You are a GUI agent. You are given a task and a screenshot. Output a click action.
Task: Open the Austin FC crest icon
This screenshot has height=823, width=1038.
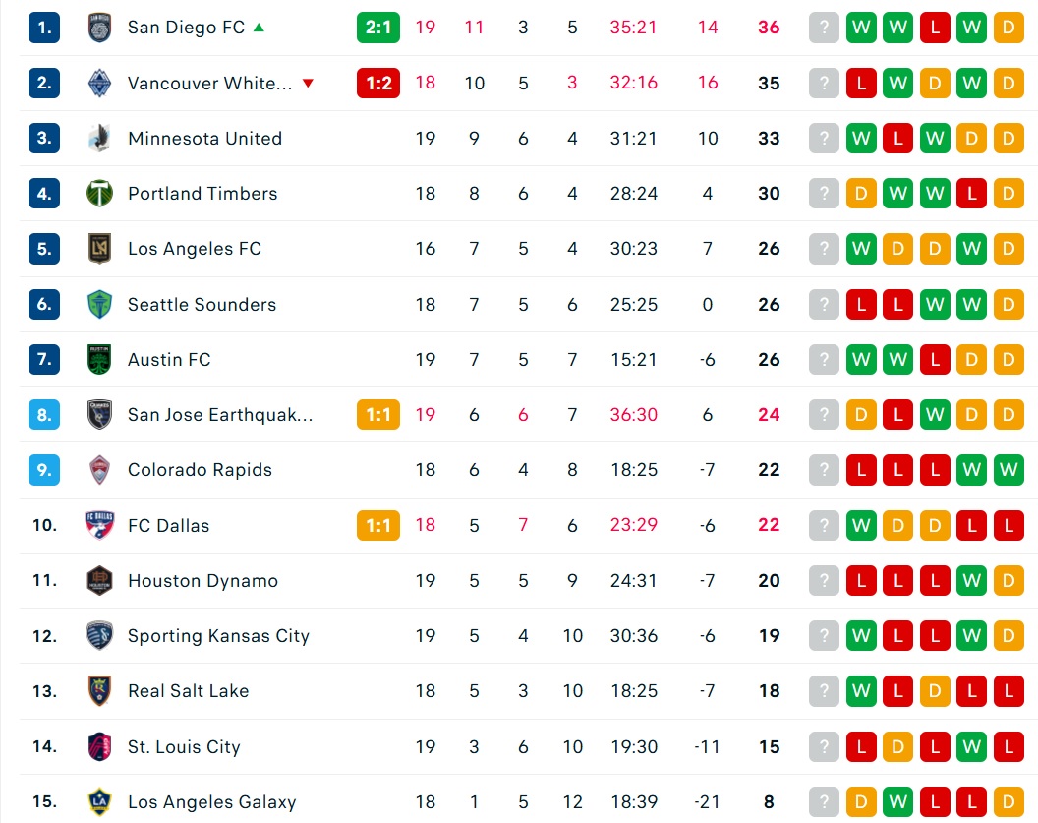99,360
